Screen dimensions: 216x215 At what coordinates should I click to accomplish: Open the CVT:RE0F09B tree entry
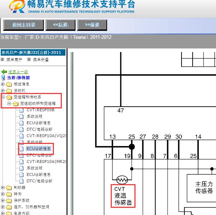(41, 110)
